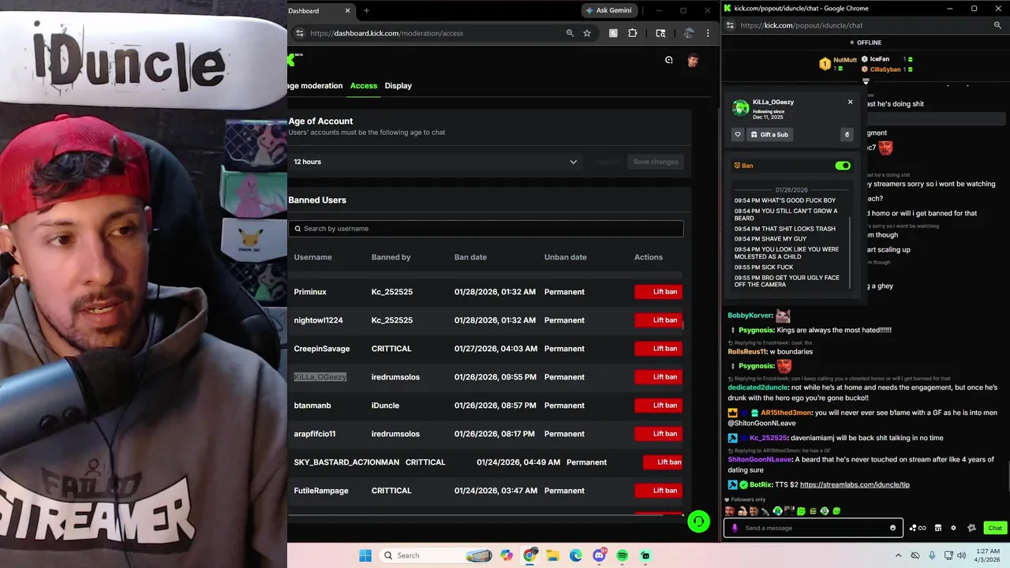Click the Search by username field

(486, 228)
